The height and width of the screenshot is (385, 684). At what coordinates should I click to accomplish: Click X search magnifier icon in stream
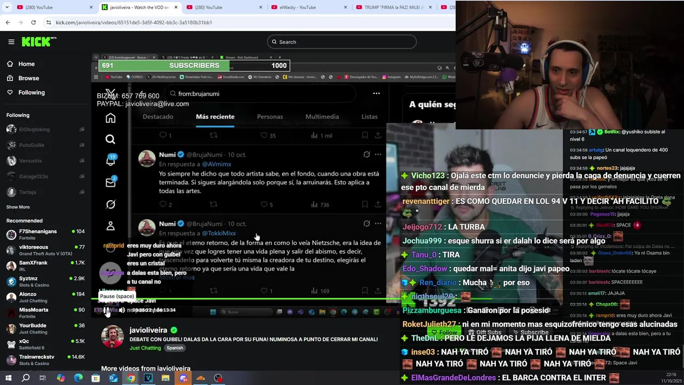[x=110, y=140]
